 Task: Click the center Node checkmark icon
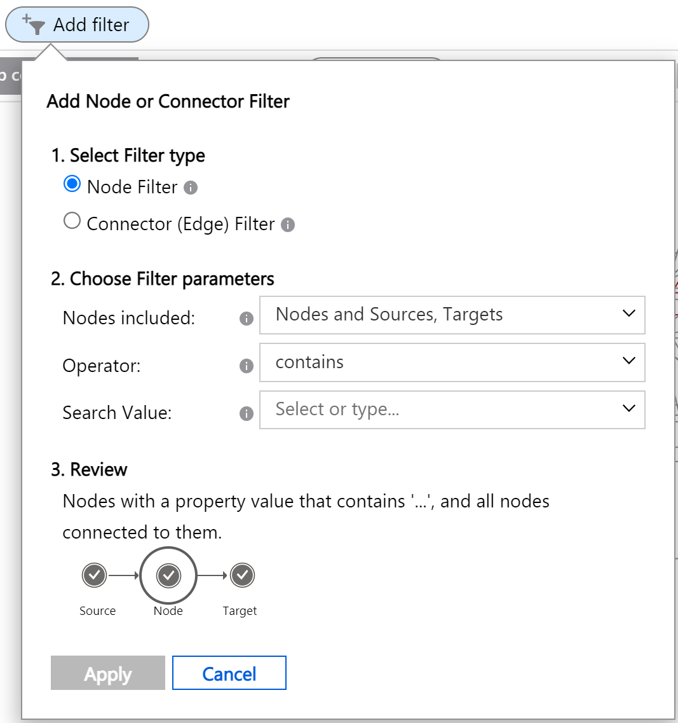click(168, 575)
